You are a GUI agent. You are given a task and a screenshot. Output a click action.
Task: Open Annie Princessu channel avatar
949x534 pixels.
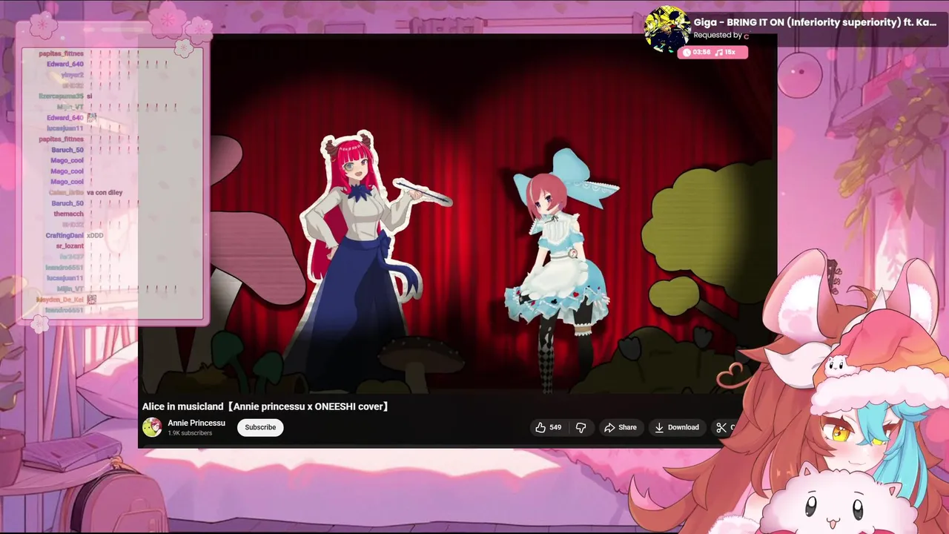tap(152, 427)
